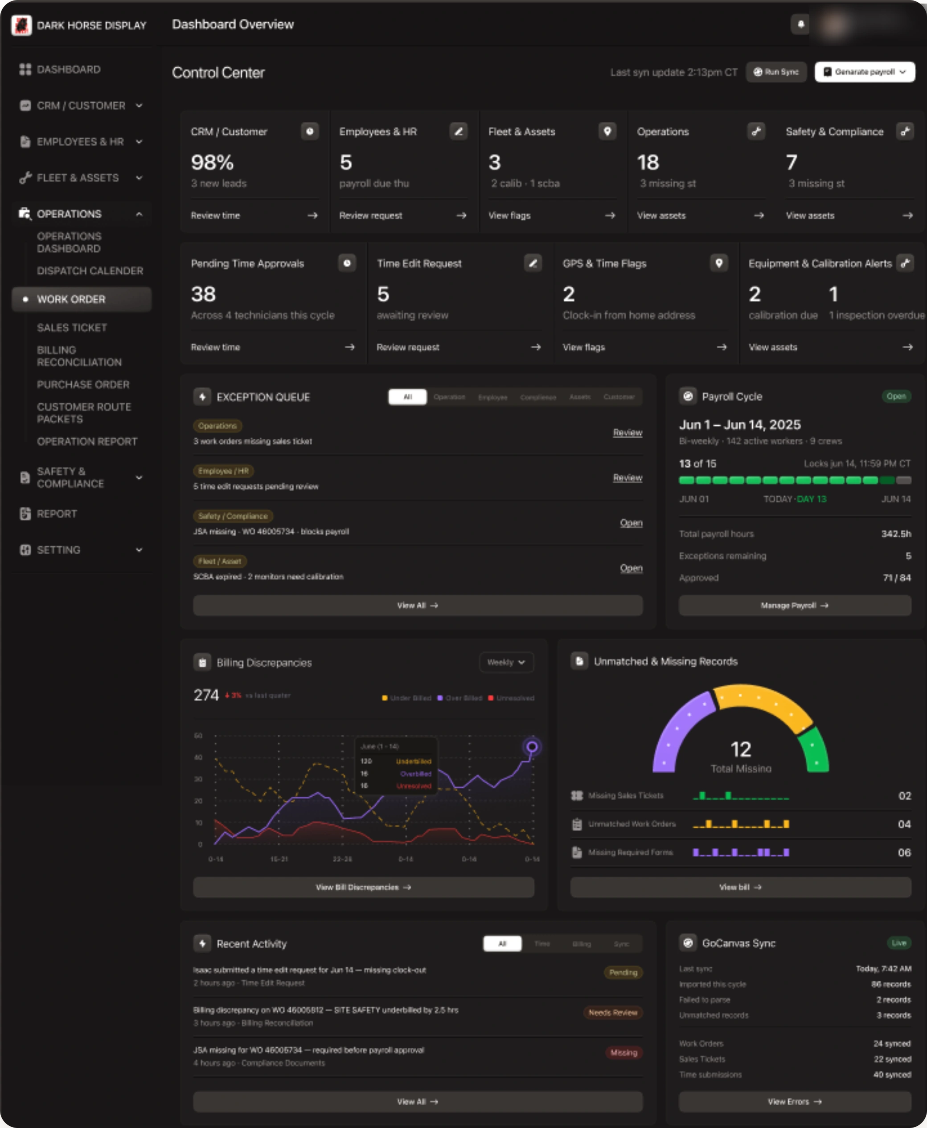Expand the Employees & HR sidebar menu
The width and height of the screenshot is (927, 1128).
coord(139,141)
